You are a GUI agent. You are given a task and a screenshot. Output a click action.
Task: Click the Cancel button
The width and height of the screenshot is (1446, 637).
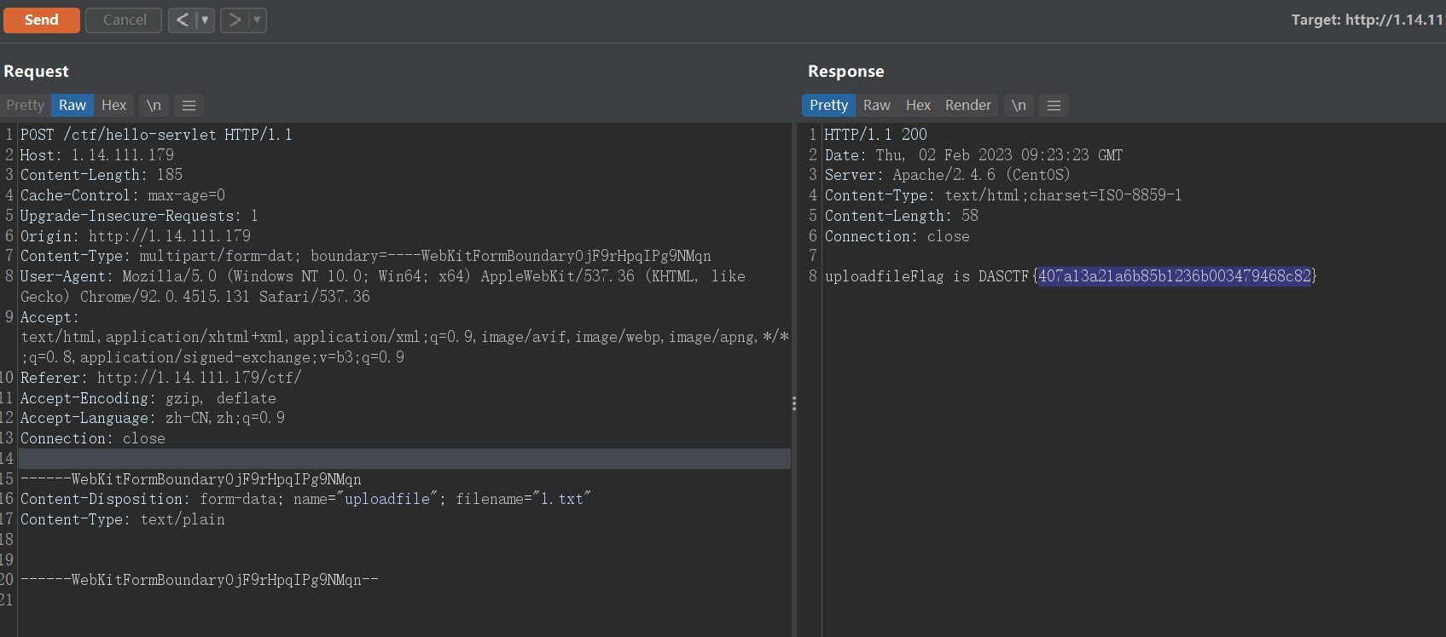pos(124,20)
